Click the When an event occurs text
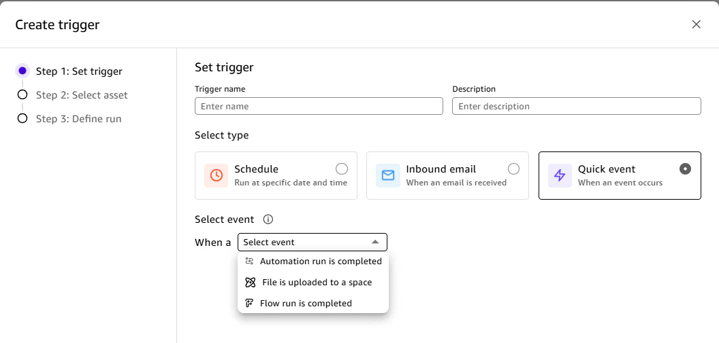 (620, 183)
